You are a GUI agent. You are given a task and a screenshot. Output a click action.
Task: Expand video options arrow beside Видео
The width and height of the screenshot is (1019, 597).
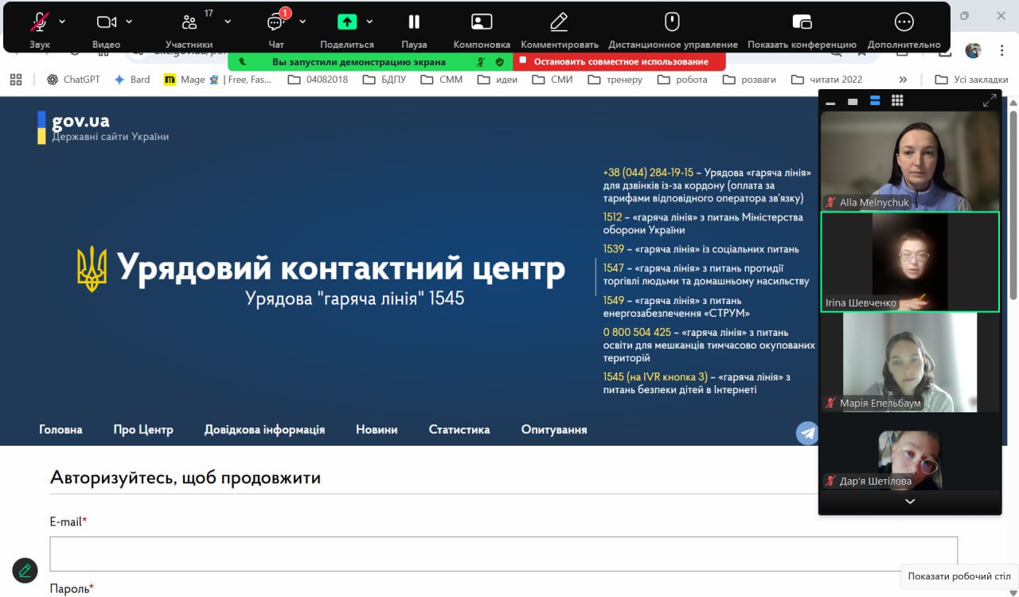tap(130, 21)
